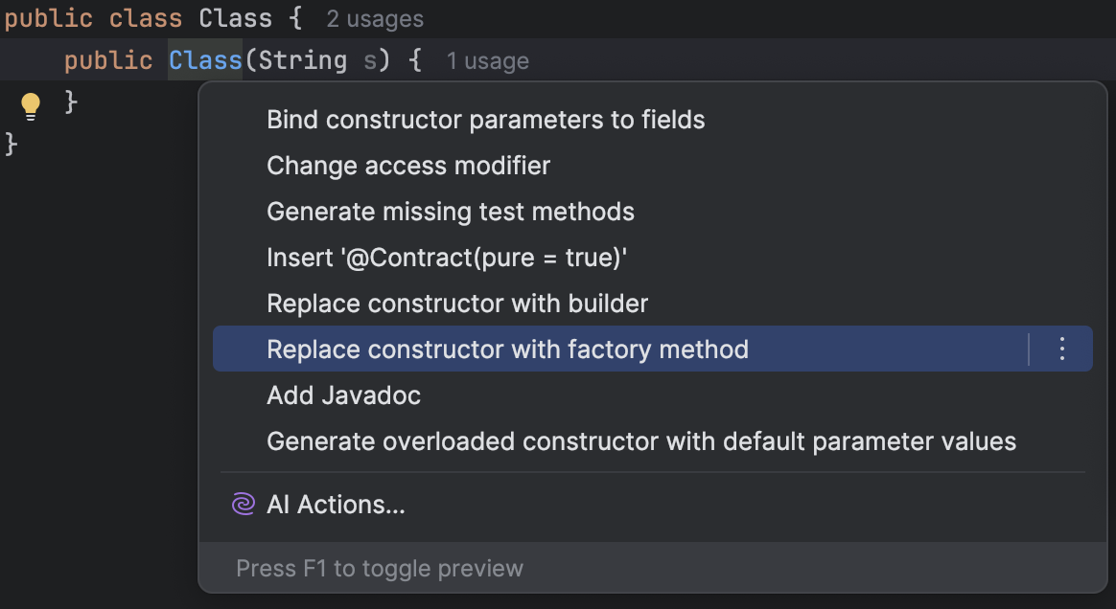The image size is (1116, 609).
Task: Select Replace constructor with builder
Action: [457, 304]
